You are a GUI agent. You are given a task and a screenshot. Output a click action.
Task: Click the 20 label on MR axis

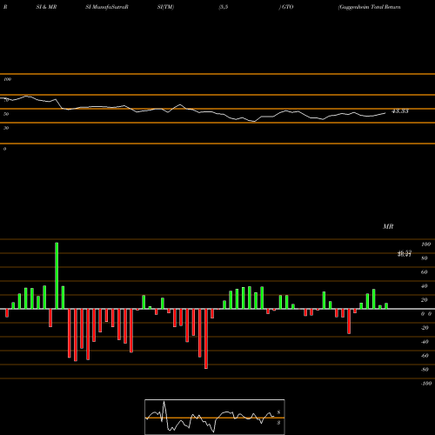click(425, 300)
